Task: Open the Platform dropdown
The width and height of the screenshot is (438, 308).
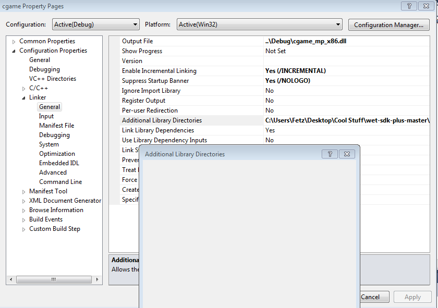Action: pyautogui.click(x=259, y=24)
